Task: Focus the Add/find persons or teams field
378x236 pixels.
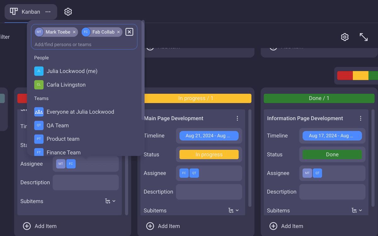Action: 84,45
